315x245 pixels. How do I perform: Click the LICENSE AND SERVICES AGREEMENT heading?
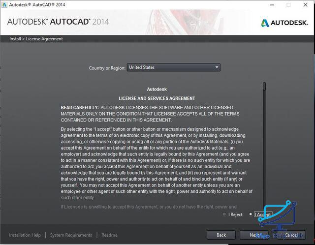[x=157, y=98]
